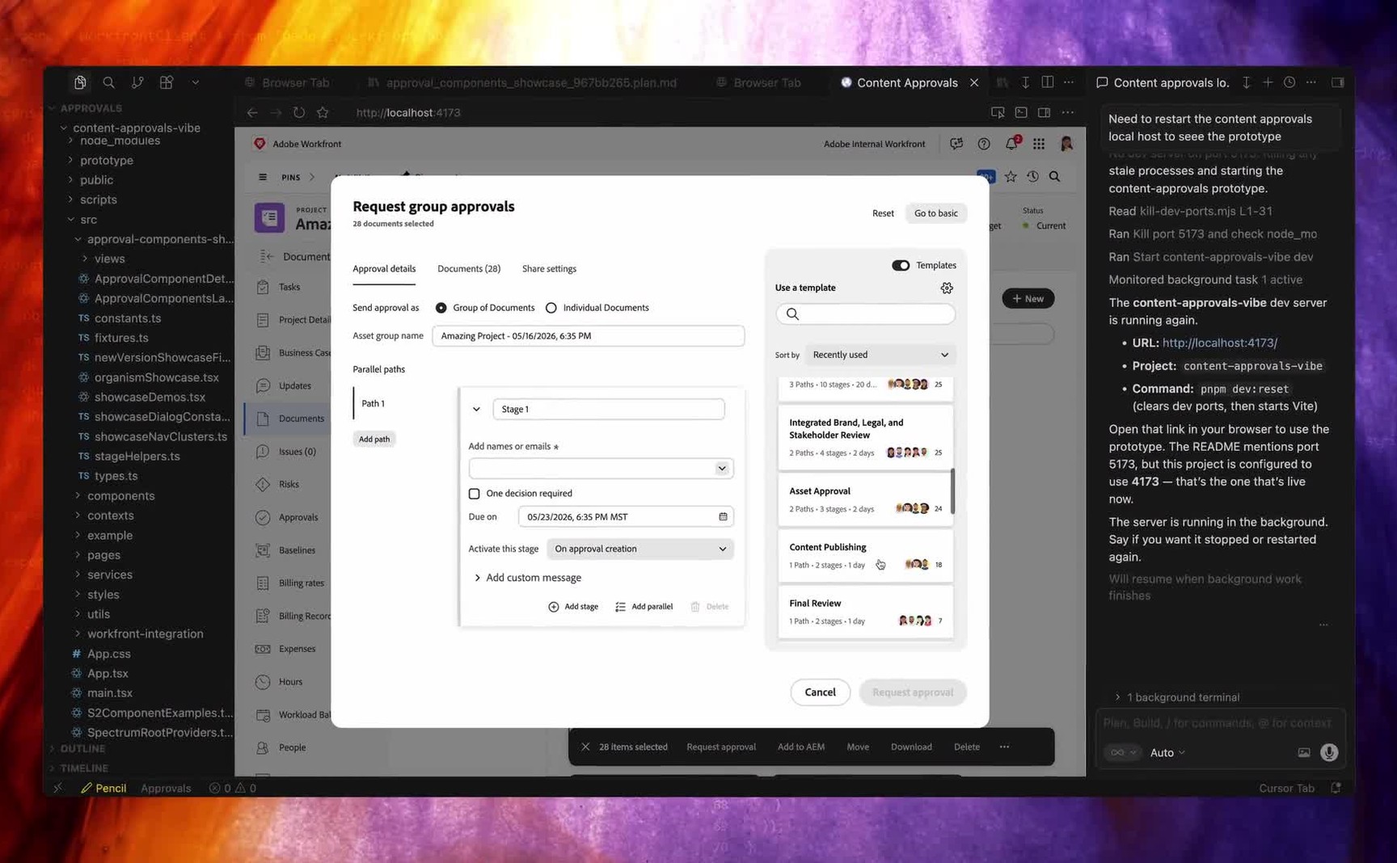Check One decision required checkbox
1397x863 pixels.
pos(475,494)
